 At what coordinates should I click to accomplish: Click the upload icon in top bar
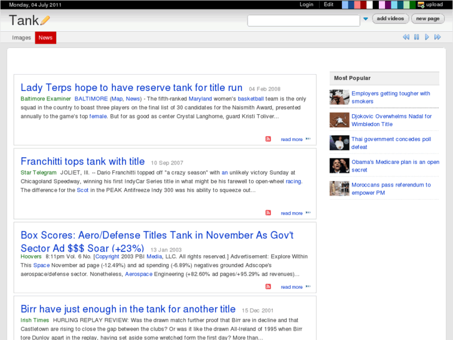point(421,4)
